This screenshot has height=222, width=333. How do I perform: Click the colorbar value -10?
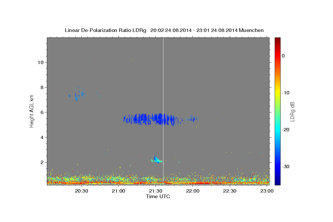pyautogui.click(x=286, y=93)
